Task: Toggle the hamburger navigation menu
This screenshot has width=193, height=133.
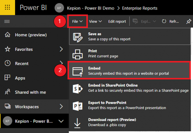Action: 7,22
